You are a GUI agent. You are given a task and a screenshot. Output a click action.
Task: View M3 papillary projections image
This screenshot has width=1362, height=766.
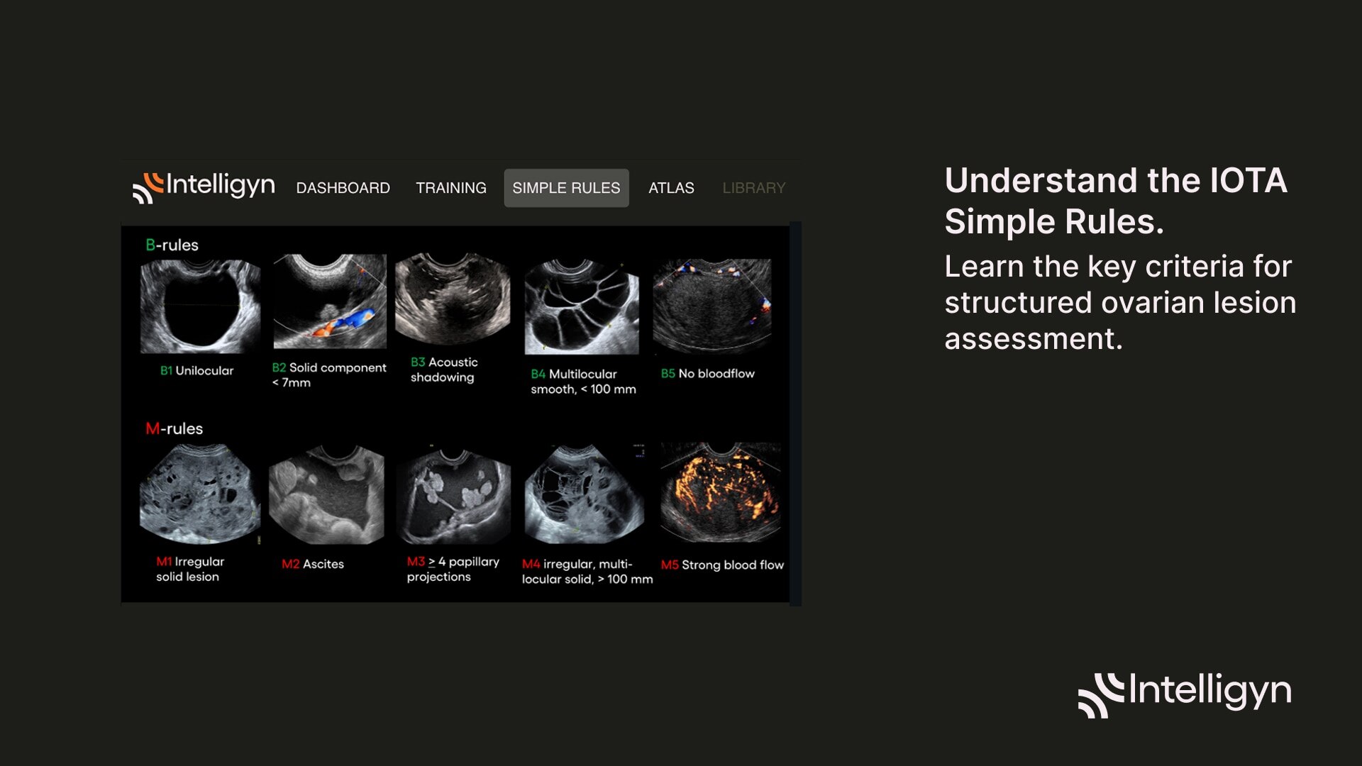point(454,494)
